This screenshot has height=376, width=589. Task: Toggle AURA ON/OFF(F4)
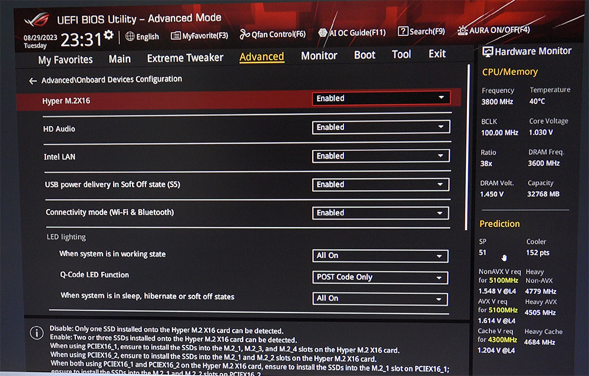coord(494,29)
